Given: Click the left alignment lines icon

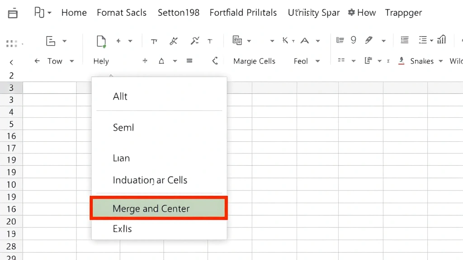Looking at the screenshot, I should [x=404, y=40].
